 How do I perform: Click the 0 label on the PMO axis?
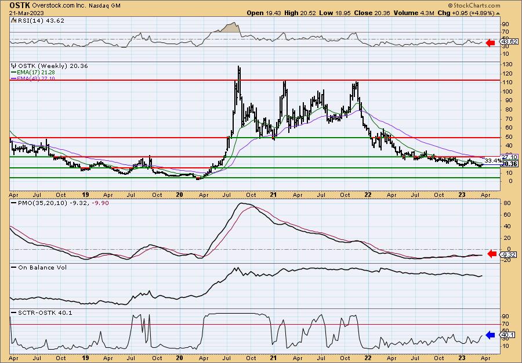tap(509, 249)
